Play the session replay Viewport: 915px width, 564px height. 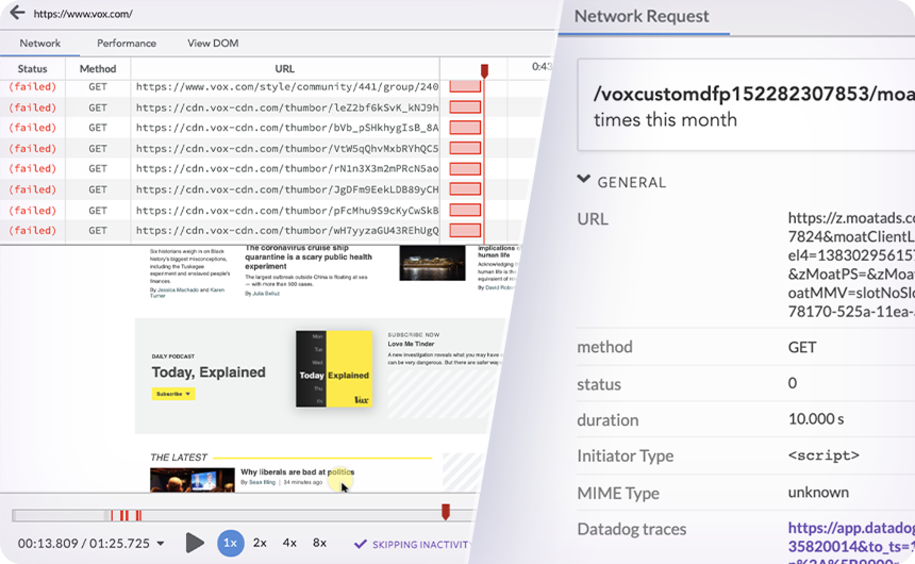195,543
